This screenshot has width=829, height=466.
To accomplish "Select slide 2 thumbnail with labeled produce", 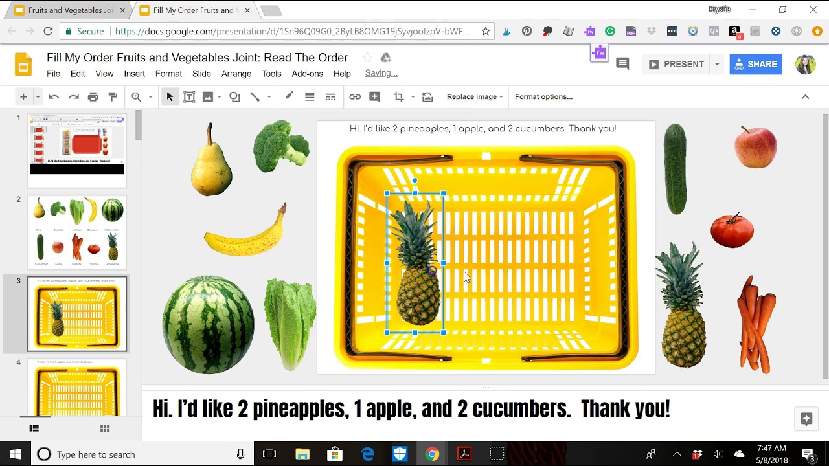I will click(77, 232).
